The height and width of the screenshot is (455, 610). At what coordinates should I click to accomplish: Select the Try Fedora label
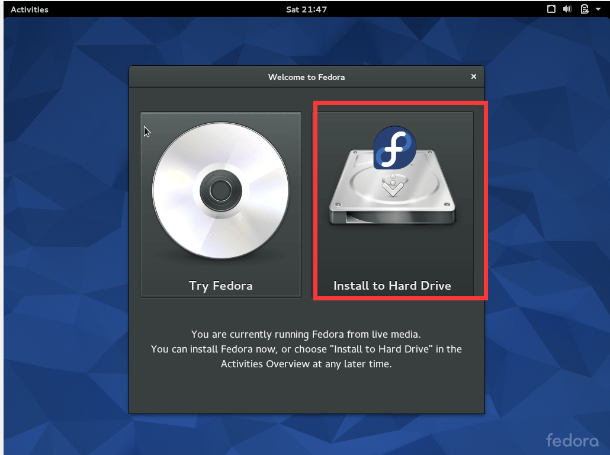[x=220, y=286]
